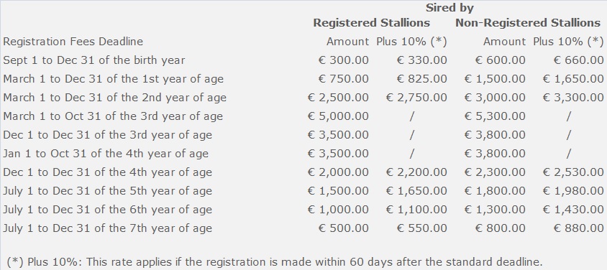Screen dimensions: 607x270
Task: Select the 'Registered Stallions' column heading
Action: click(372, 23)
